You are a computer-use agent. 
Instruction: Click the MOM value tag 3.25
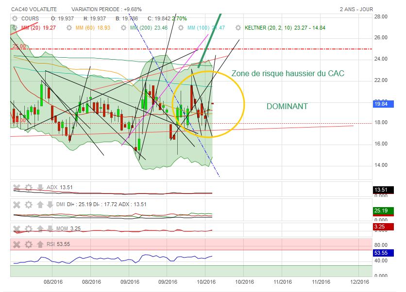point(383,227)
